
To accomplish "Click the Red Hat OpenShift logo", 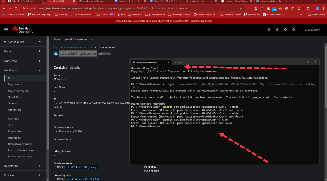I will [23, 30].
